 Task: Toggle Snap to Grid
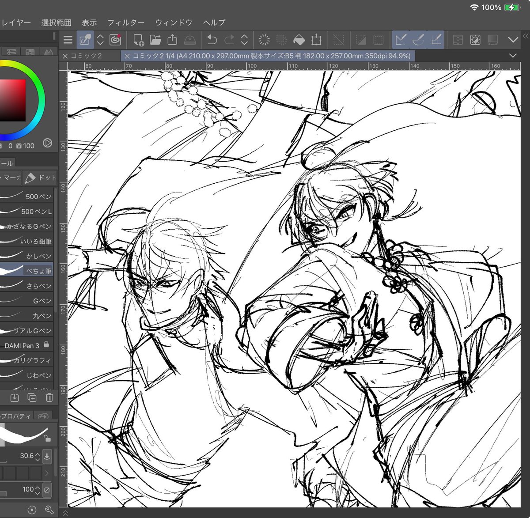pos(436,40)
